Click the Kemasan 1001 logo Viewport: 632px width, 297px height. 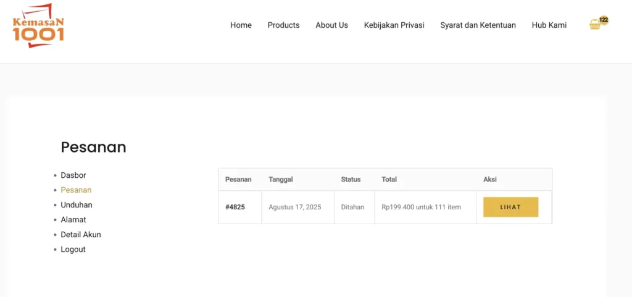click(x=38, y=25)
